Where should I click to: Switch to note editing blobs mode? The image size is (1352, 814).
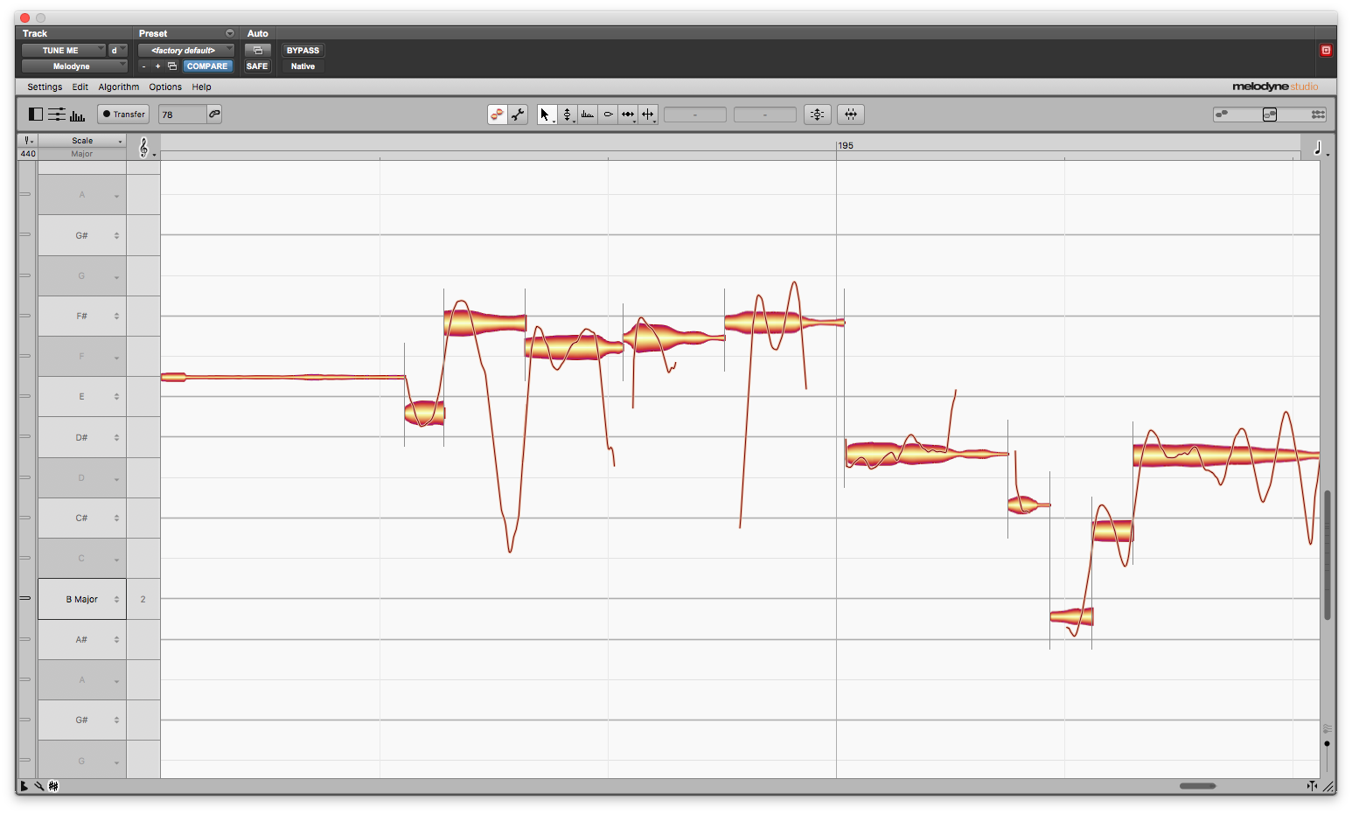click(498, 115)
